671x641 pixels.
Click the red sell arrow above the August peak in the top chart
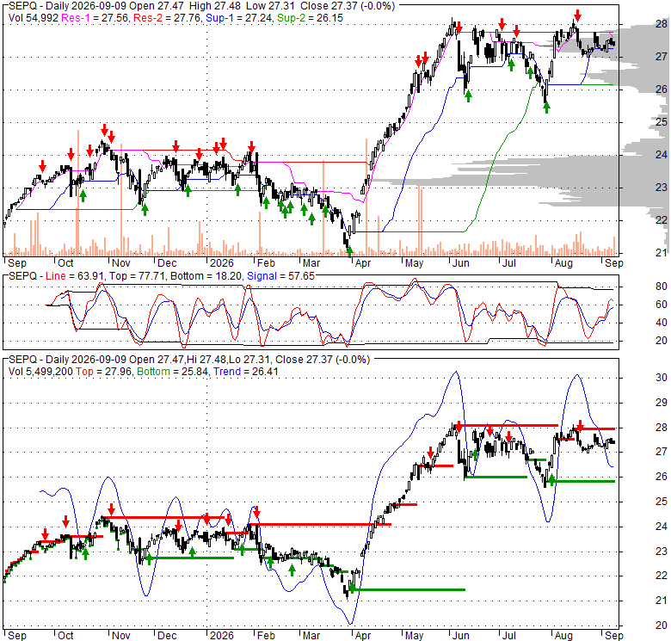[578, 16]
